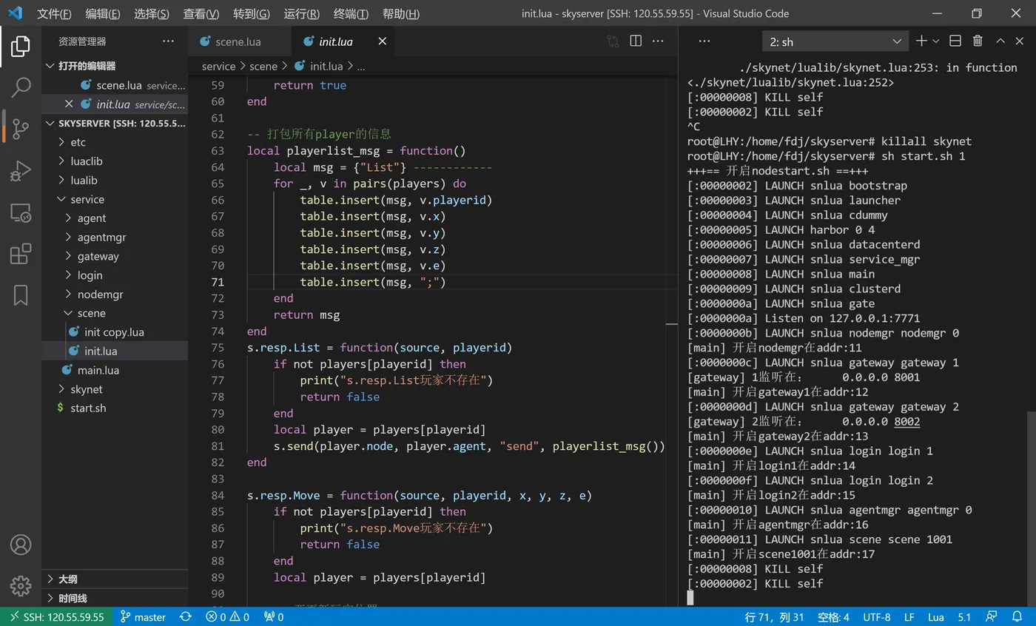
Task: Click the scene breadcrumb in editor path
Action: (x=263, y=66)
